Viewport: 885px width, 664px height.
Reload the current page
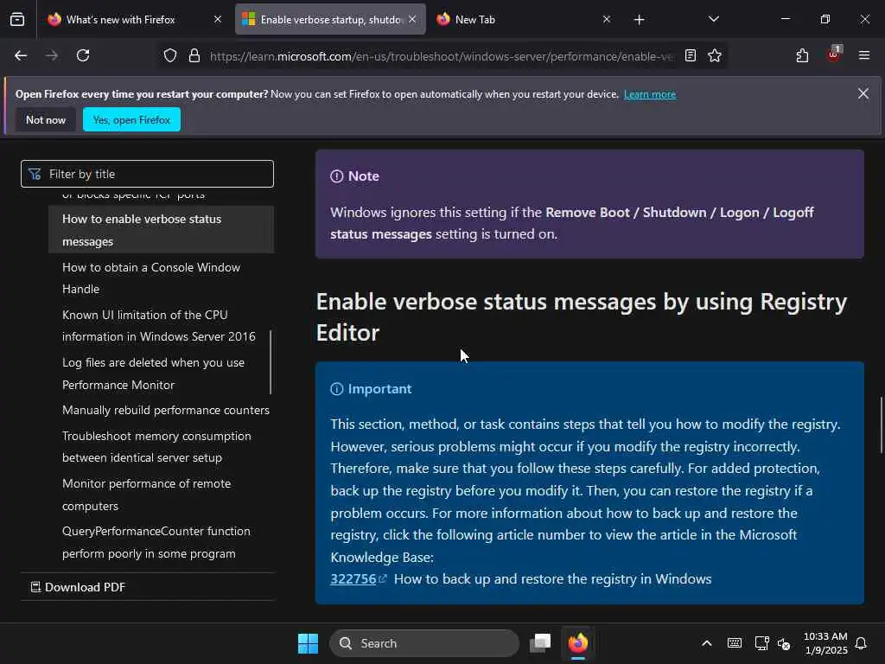click(x=83, y=55)
